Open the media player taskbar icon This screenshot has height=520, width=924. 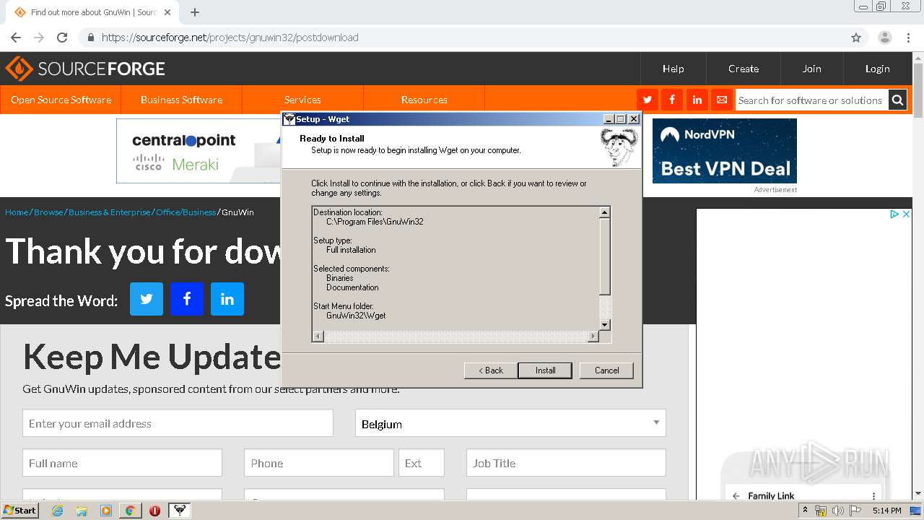[106, 511]
